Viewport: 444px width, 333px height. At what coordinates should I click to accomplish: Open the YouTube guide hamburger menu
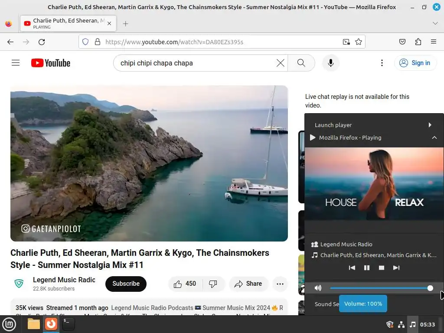[16, 63]
